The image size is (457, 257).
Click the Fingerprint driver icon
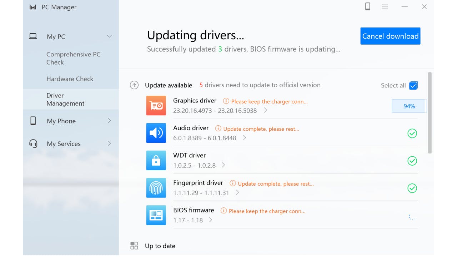[156, 188]
